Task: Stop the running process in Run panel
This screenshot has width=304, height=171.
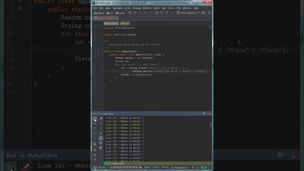Action: point(95,123)
